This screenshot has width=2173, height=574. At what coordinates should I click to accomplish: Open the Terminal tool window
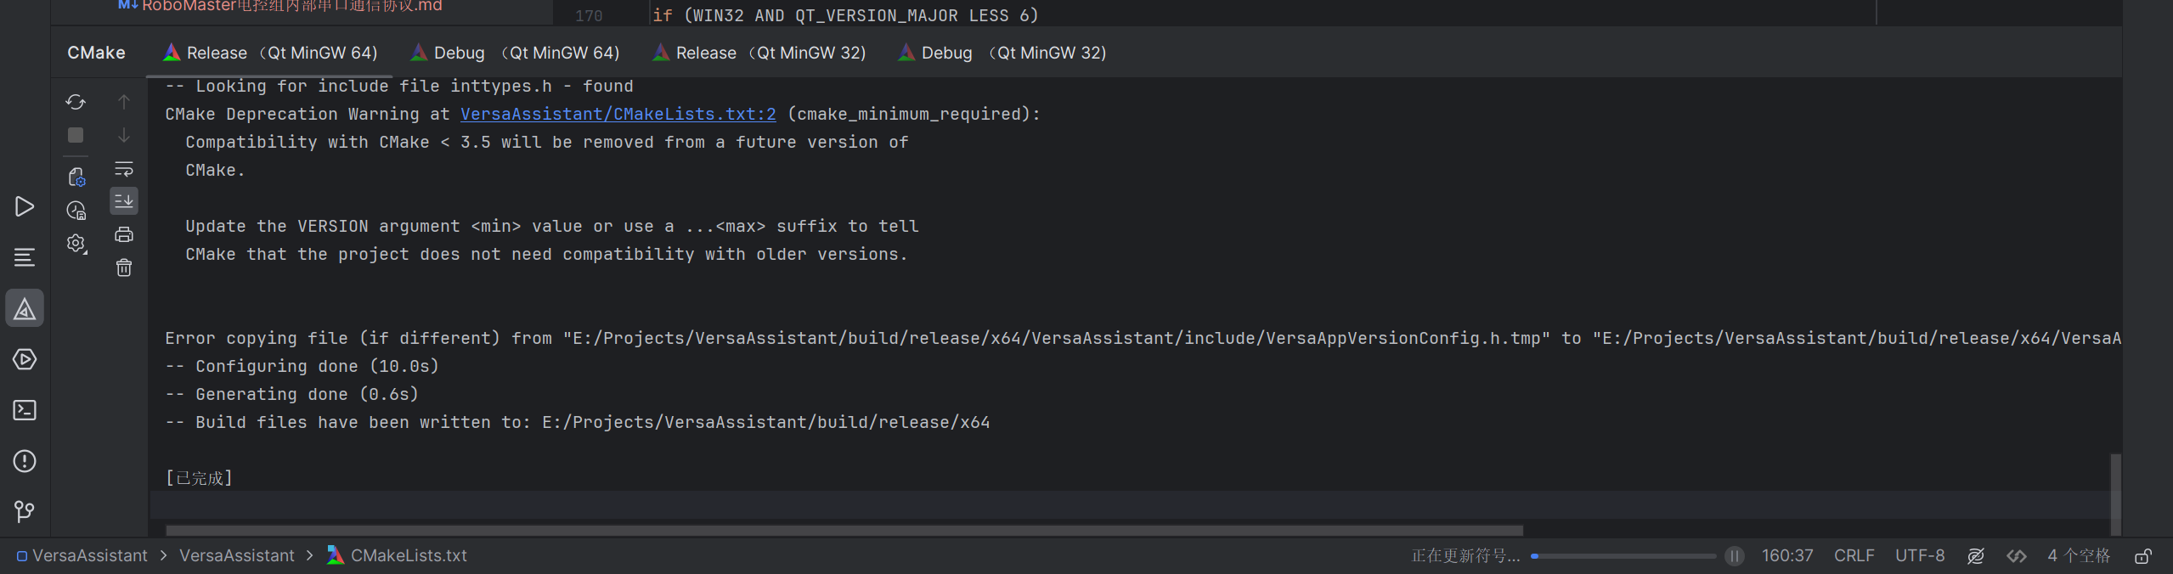point(25,410)
